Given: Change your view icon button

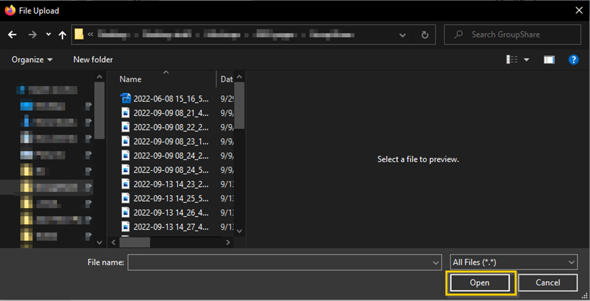Looking at the screenshot, I should [x=512, y=60].
